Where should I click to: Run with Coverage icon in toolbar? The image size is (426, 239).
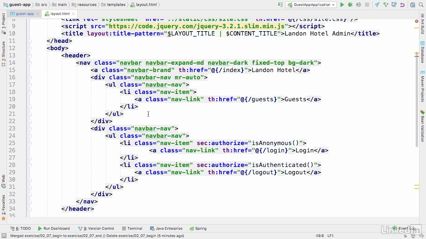point(358,5)
